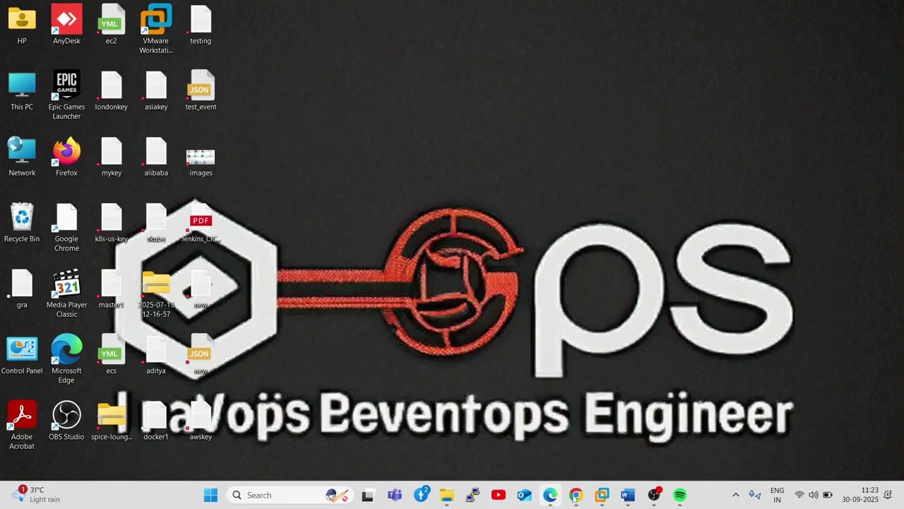Expand hidden system tray icons chevron
The width and height of the screenshot is (904, 509).
735,495
